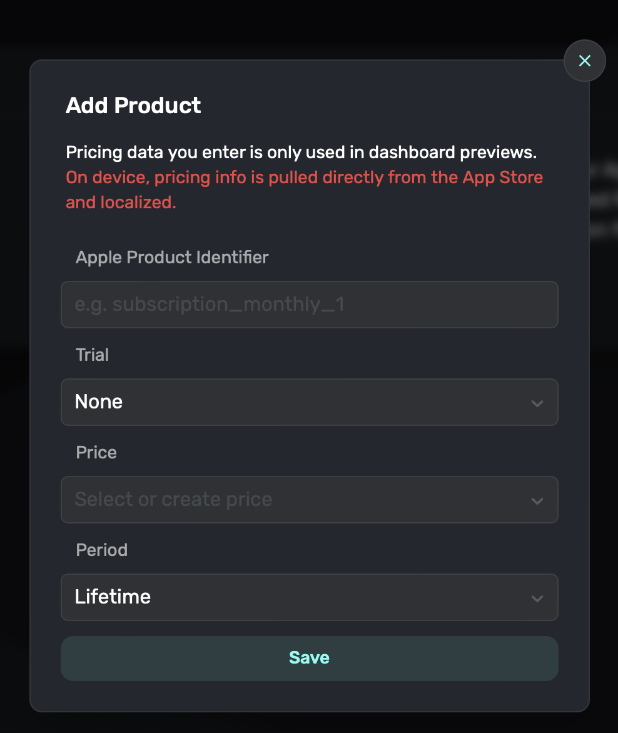Viewport: 618px width, 733px height.
Task: Click the Price dropdown chevron arrow
Action: 537,501
